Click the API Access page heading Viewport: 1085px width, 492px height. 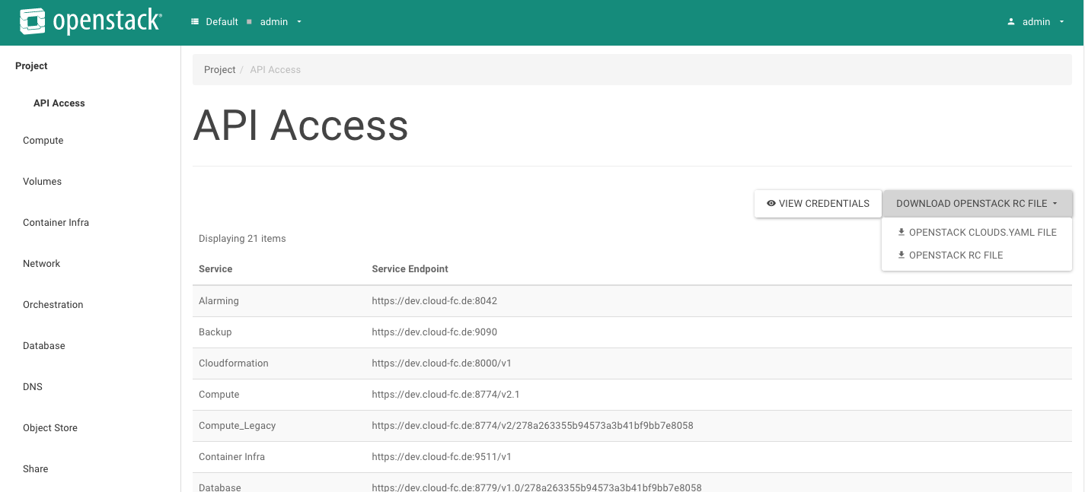[x=301, y=125]
